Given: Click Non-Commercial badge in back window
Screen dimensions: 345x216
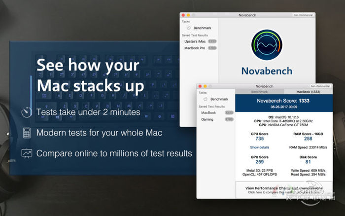Looking at the screenshot, I should tap(303, 15).
